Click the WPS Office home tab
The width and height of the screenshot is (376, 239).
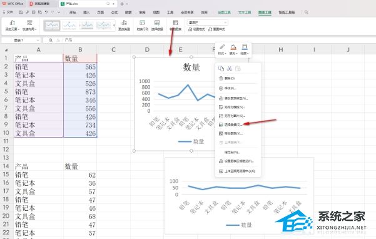13,4
